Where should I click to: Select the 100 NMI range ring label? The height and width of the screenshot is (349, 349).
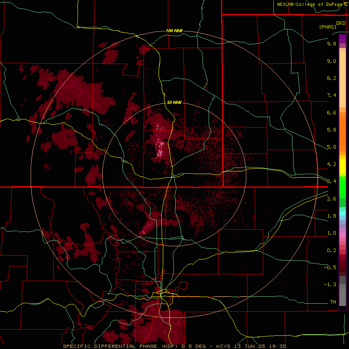[x=174, y=31]
